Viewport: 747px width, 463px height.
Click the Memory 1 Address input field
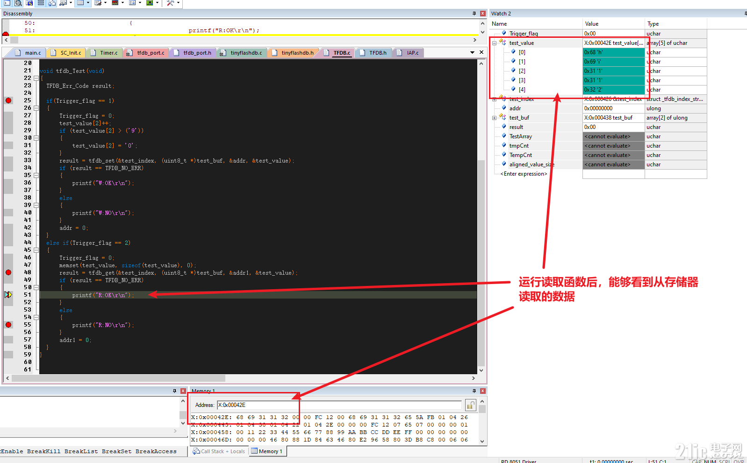tap(339, 405)
